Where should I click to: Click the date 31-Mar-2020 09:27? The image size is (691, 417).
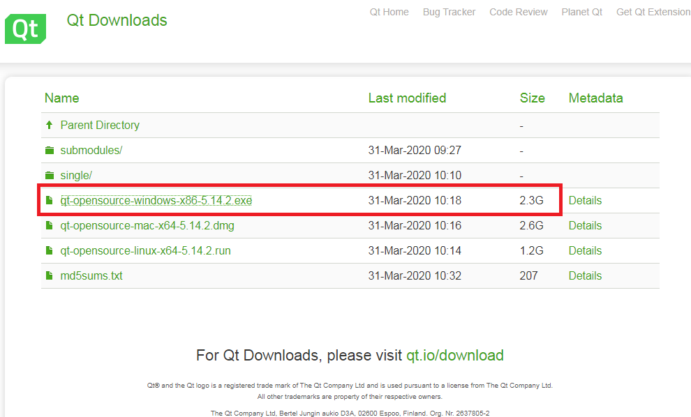tap(415, 150)
